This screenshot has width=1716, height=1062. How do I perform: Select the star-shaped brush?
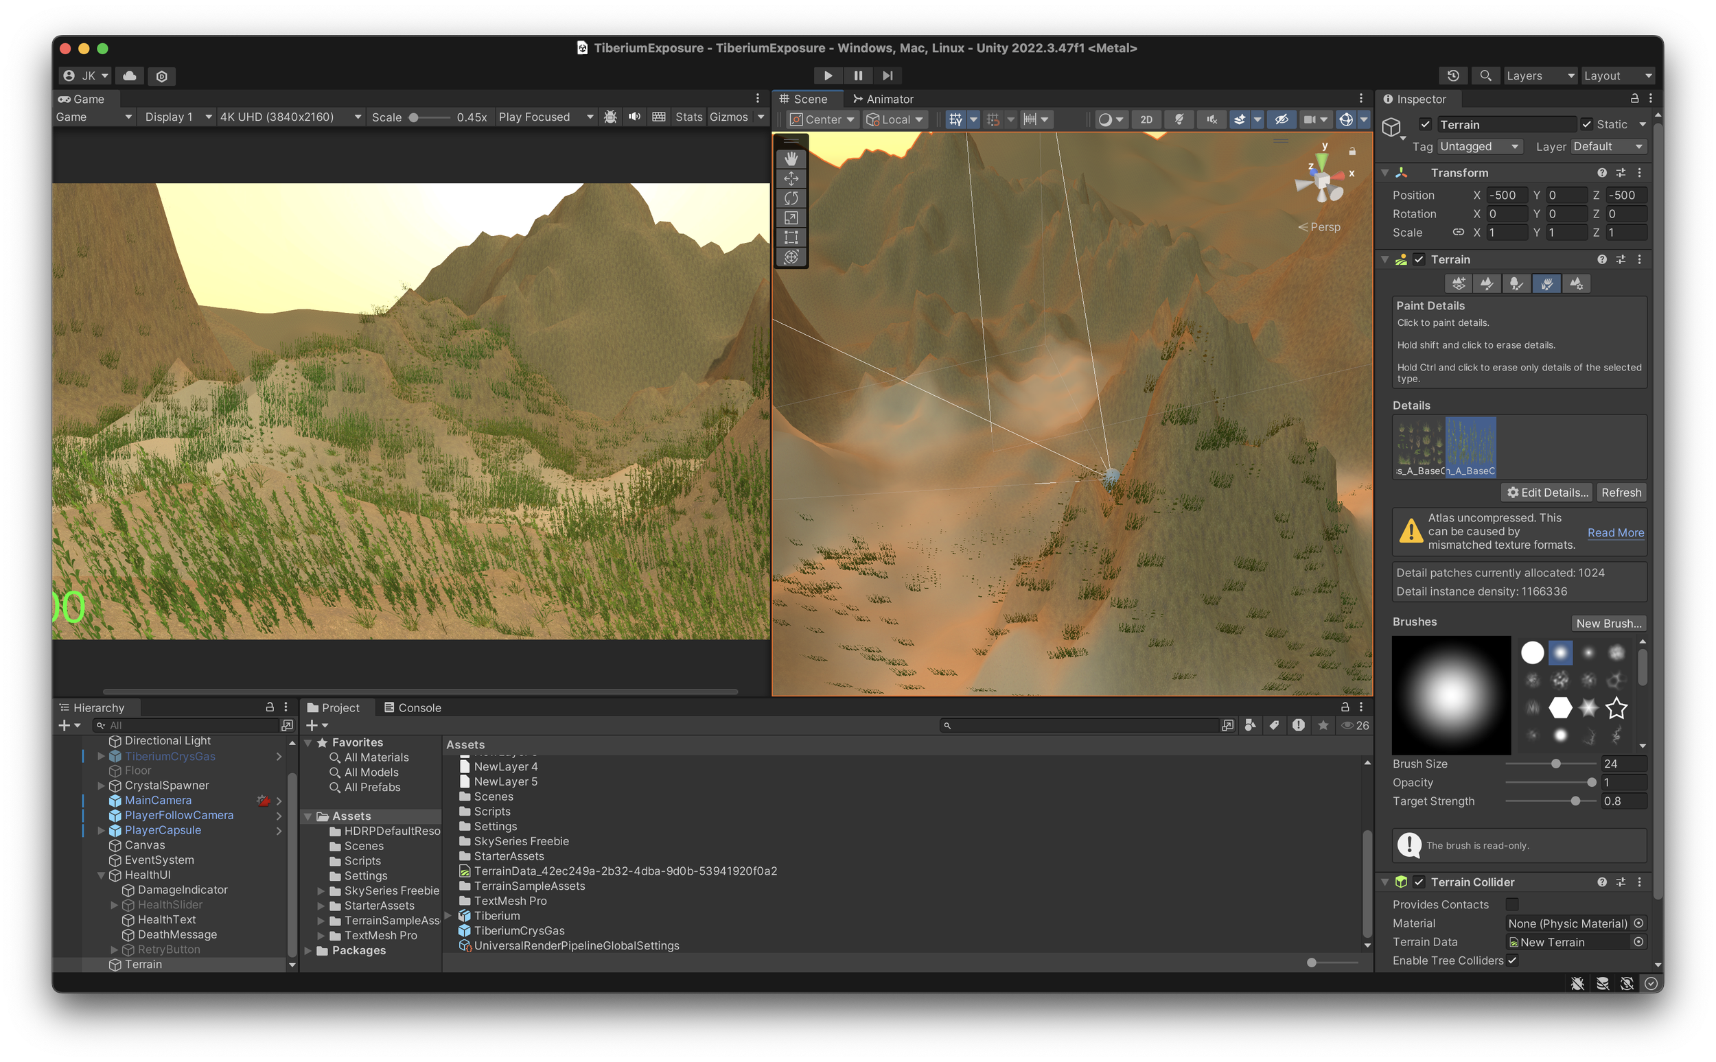click(x=1616, y=707)
